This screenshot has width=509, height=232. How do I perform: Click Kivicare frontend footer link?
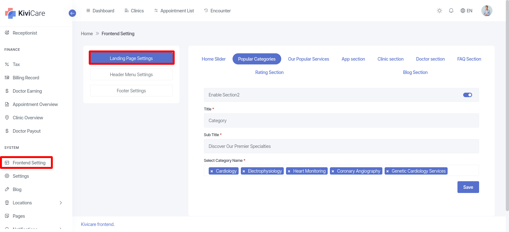coord(98,224)
